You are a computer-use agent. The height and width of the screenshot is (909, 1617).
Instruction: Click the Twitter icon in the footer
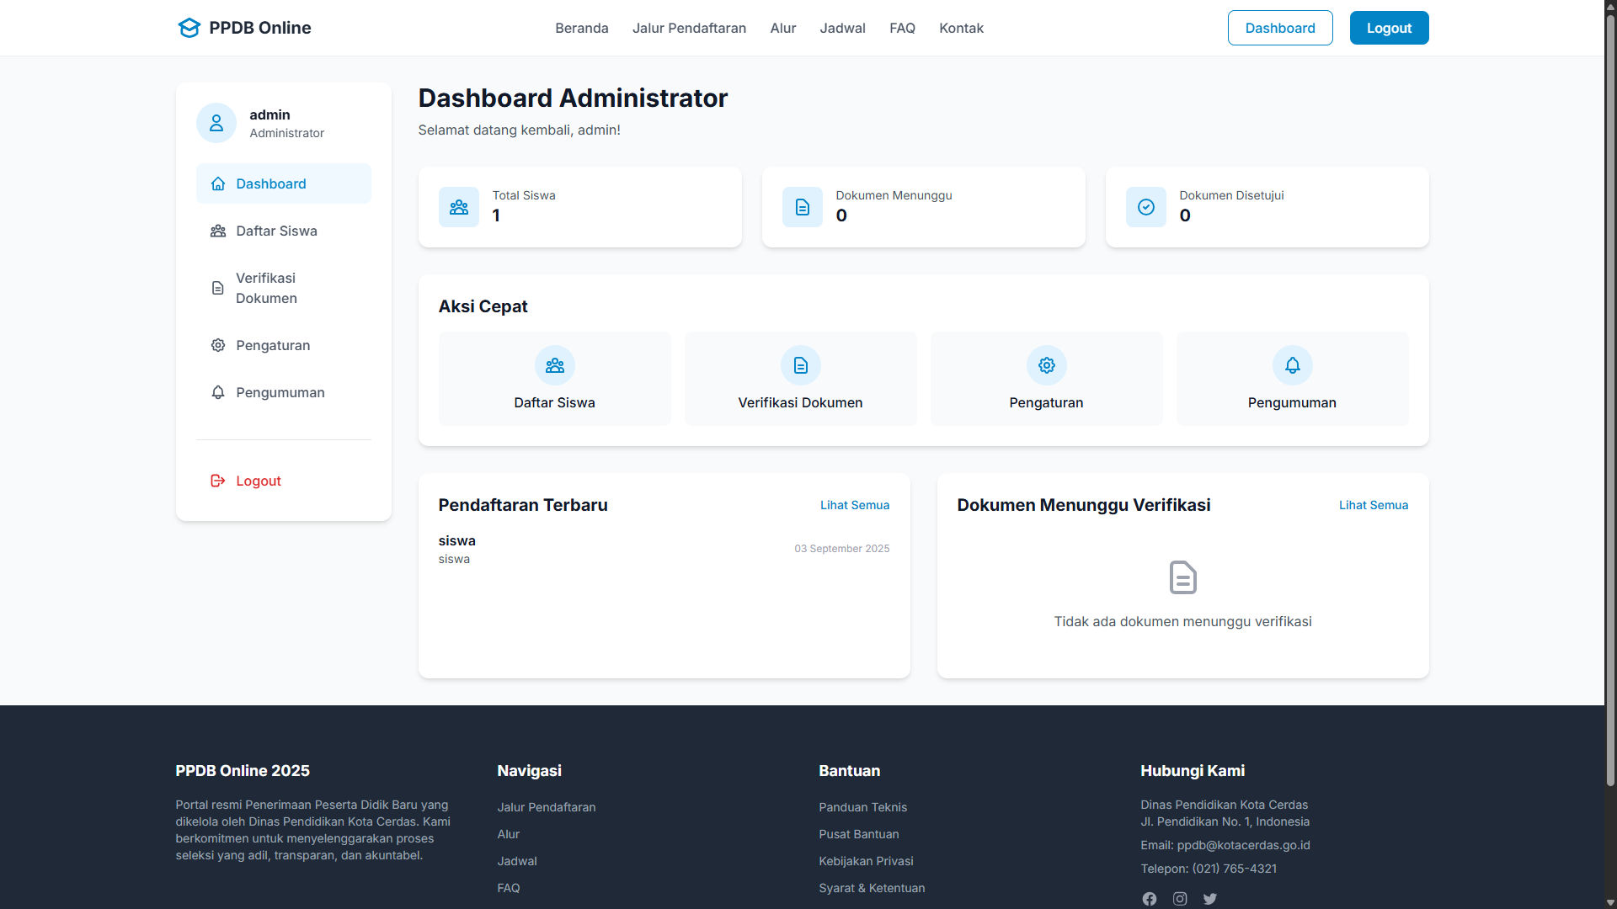(1210, 898)
